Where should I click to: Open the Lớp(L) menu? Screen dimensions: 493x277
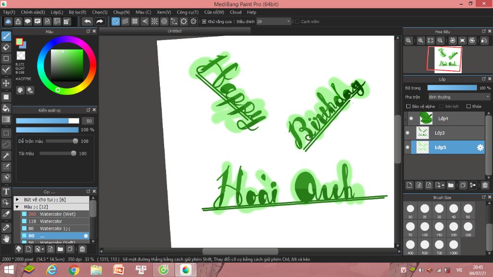pyautogui.click(x=57, y=12)
